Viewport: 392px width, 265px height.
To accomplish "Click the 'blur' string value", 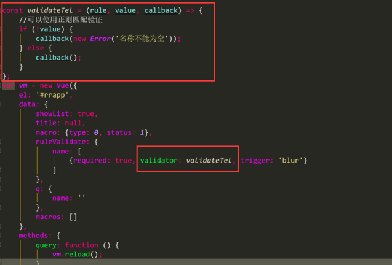I will pos(290,161).
